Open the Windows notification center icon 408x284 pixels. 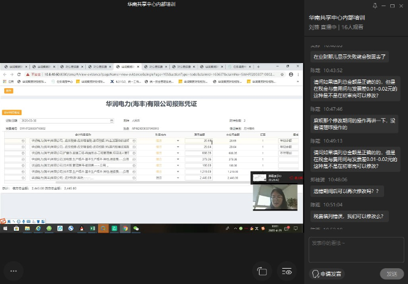coord(296,228)
